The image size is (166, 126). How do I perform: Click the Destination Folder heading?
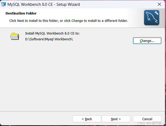(21, 13)
